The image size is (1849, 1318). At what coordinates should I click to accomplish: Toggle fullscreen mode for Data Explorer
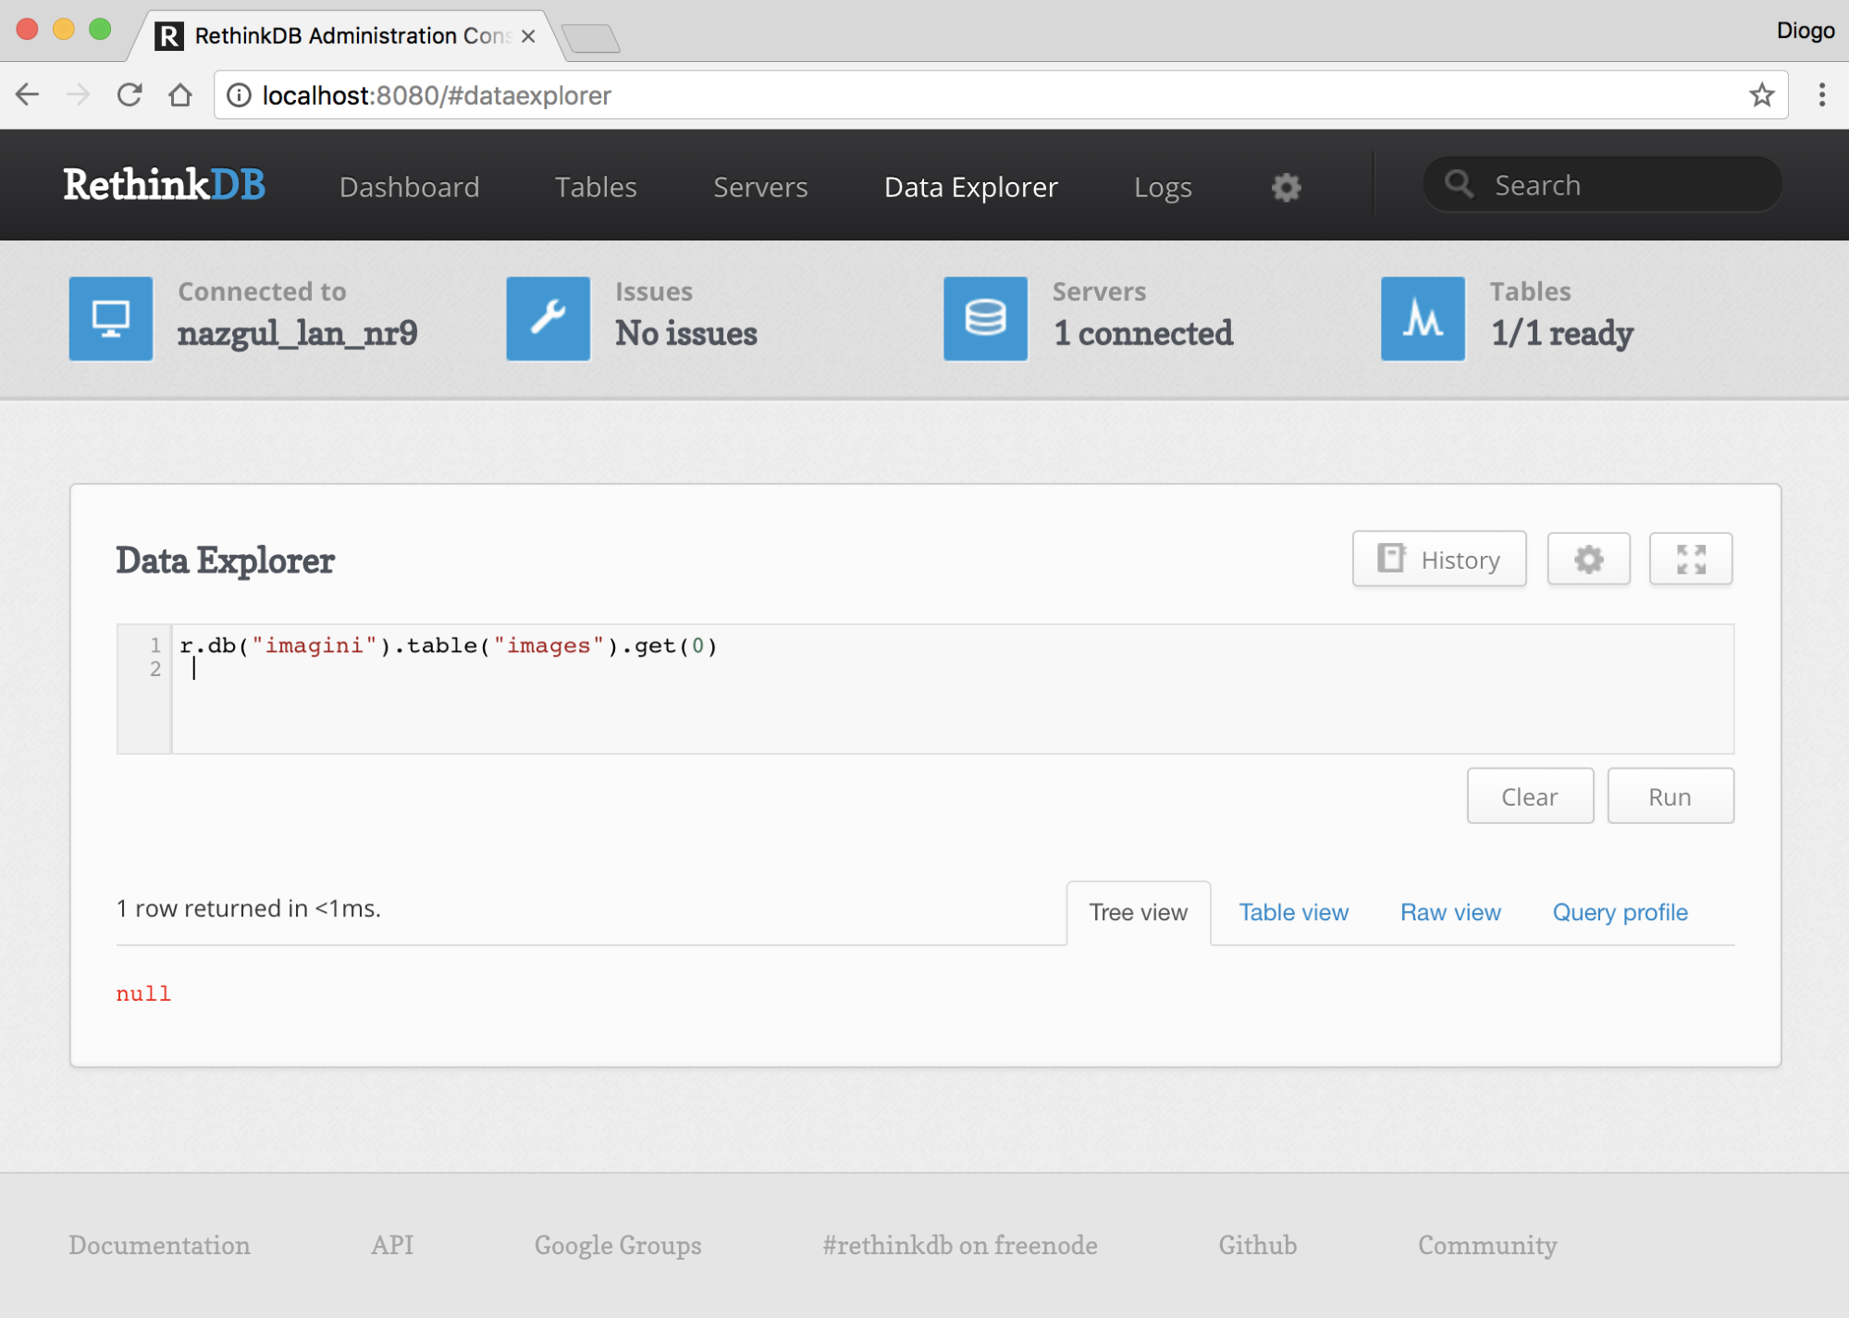[x=1690, y=559]
